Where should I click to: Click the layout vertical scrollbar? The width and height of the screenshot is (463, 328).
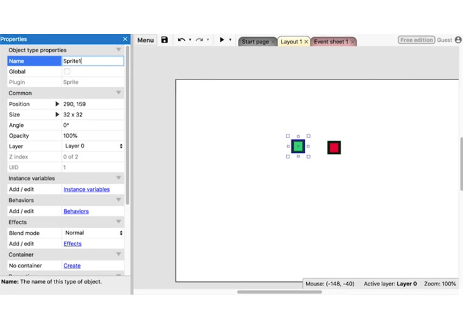[x=461, y=164]
